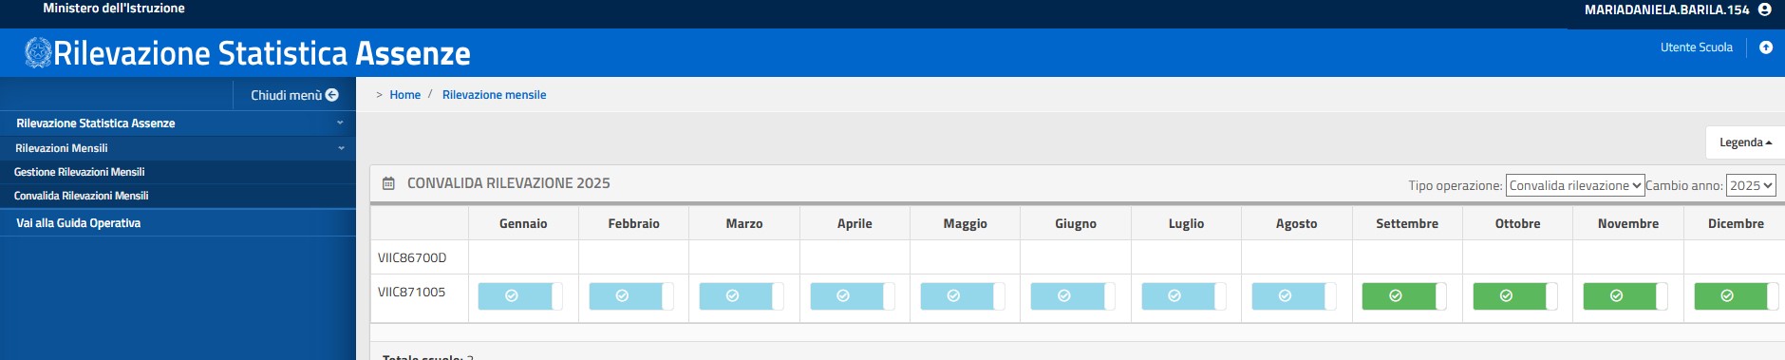This screenshot has height=360, width=1785.
Task: Click the Gennaio column header
Action: (523, 223)
